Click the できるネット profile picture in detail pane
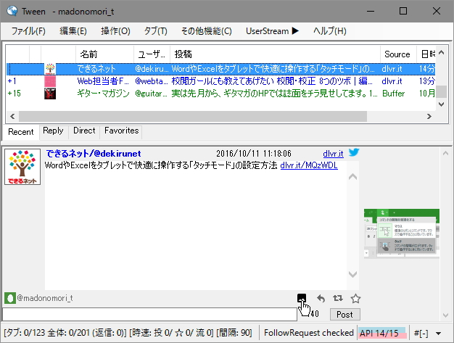This screenshot has width=454, height=343. pyautogui.click(x=22, y=167)
